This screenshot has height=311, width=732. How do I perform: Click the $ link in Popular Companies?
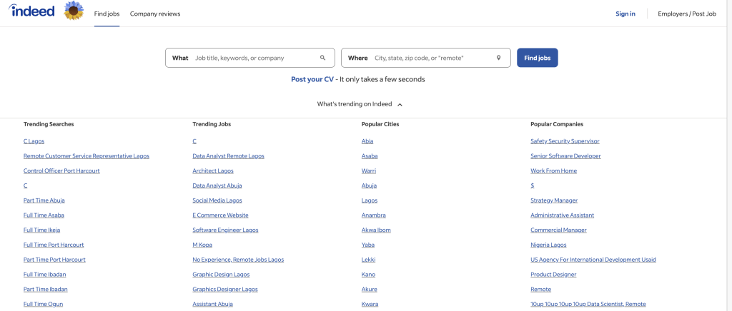532,185
